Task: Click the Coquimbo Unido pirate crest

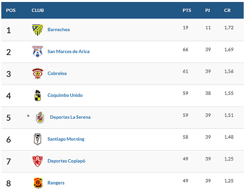Action: [x=37, y=95]
